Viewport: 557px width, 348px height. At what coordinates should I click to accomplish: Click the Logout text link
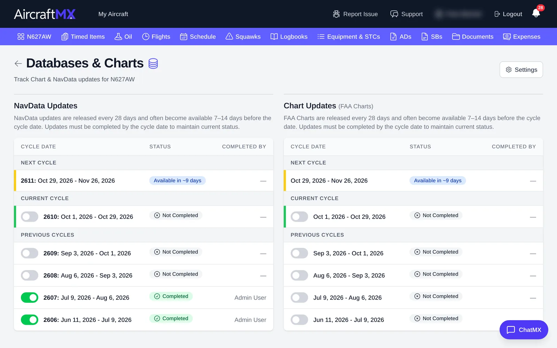[x=512, y=14]
